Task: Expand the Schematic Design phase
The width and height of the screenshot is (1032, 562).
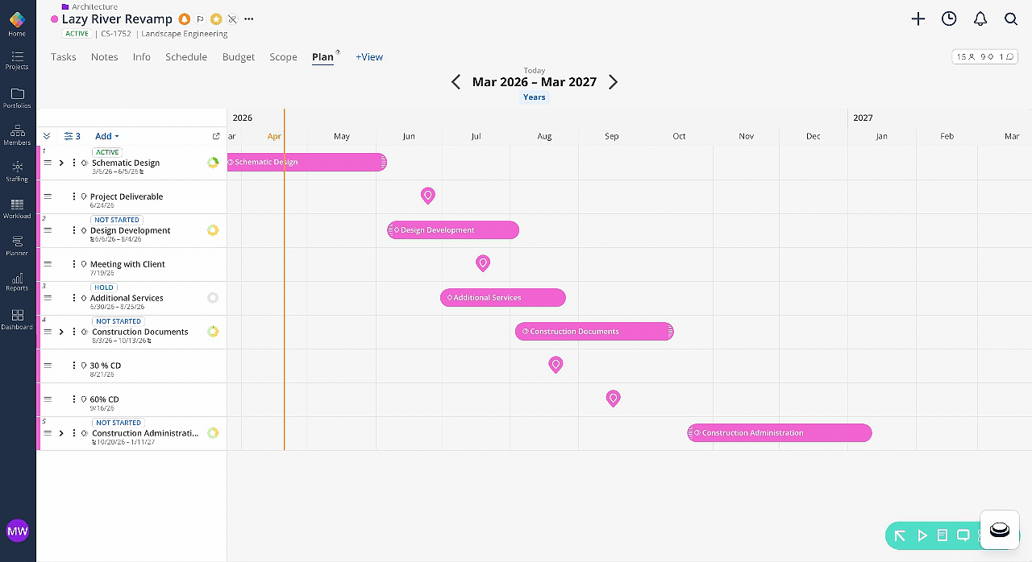Action: [x=61, y=163]
